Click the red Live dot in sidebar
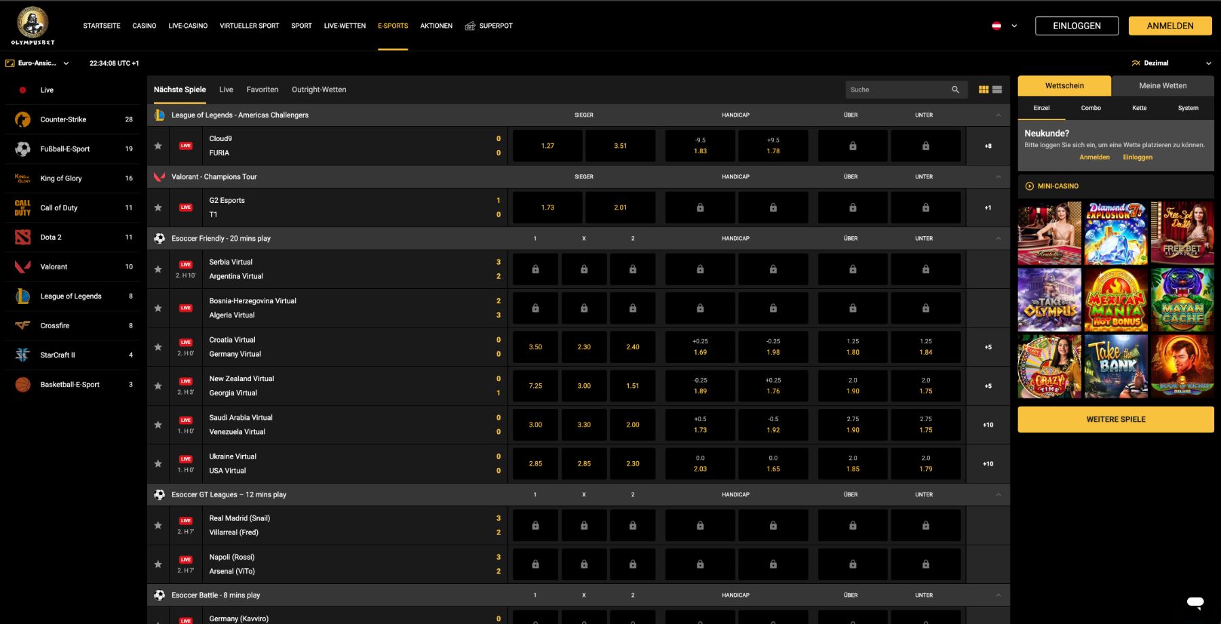 click(x=22, y=90)
